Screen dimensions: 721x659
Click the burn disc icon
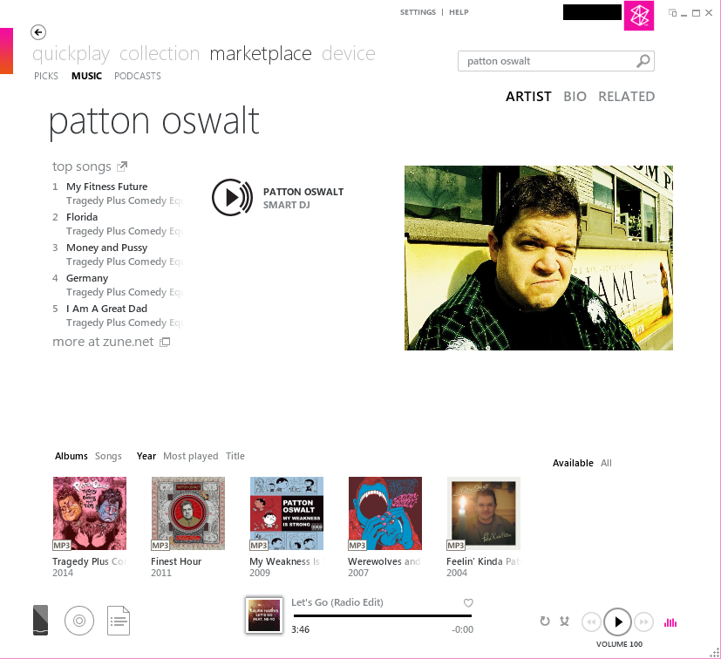[79, 621]
